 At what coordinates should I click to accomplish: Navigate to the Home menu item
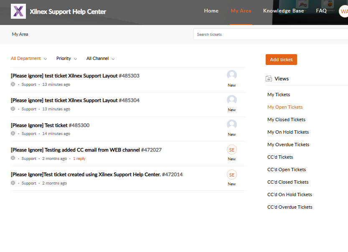pos(211,11)
